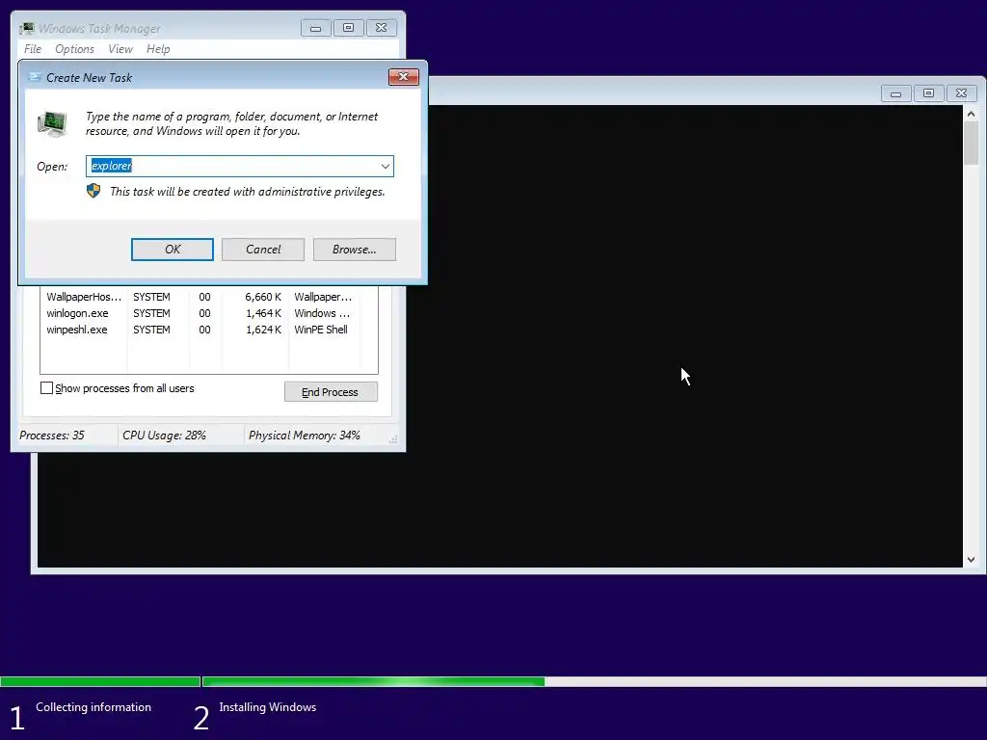The width and height of the screenshot is (987, 740).
Task: Maximize the Windows Task Manager window
Action: (348, 28)
